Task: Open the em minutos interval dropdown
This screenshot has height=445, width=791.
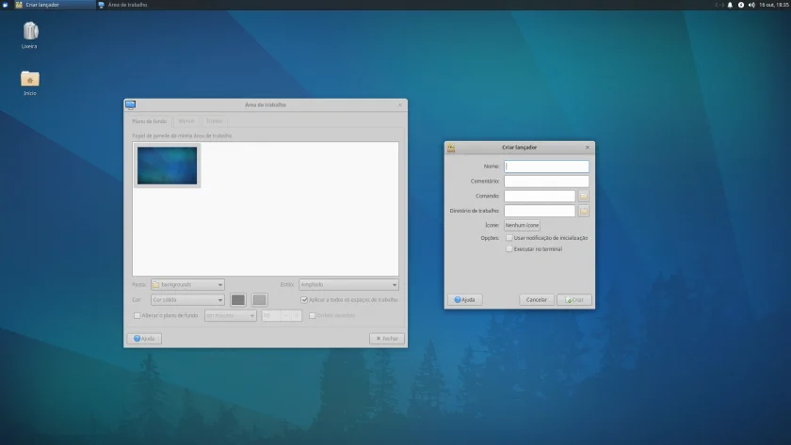Action: click(x=231, y=315)
